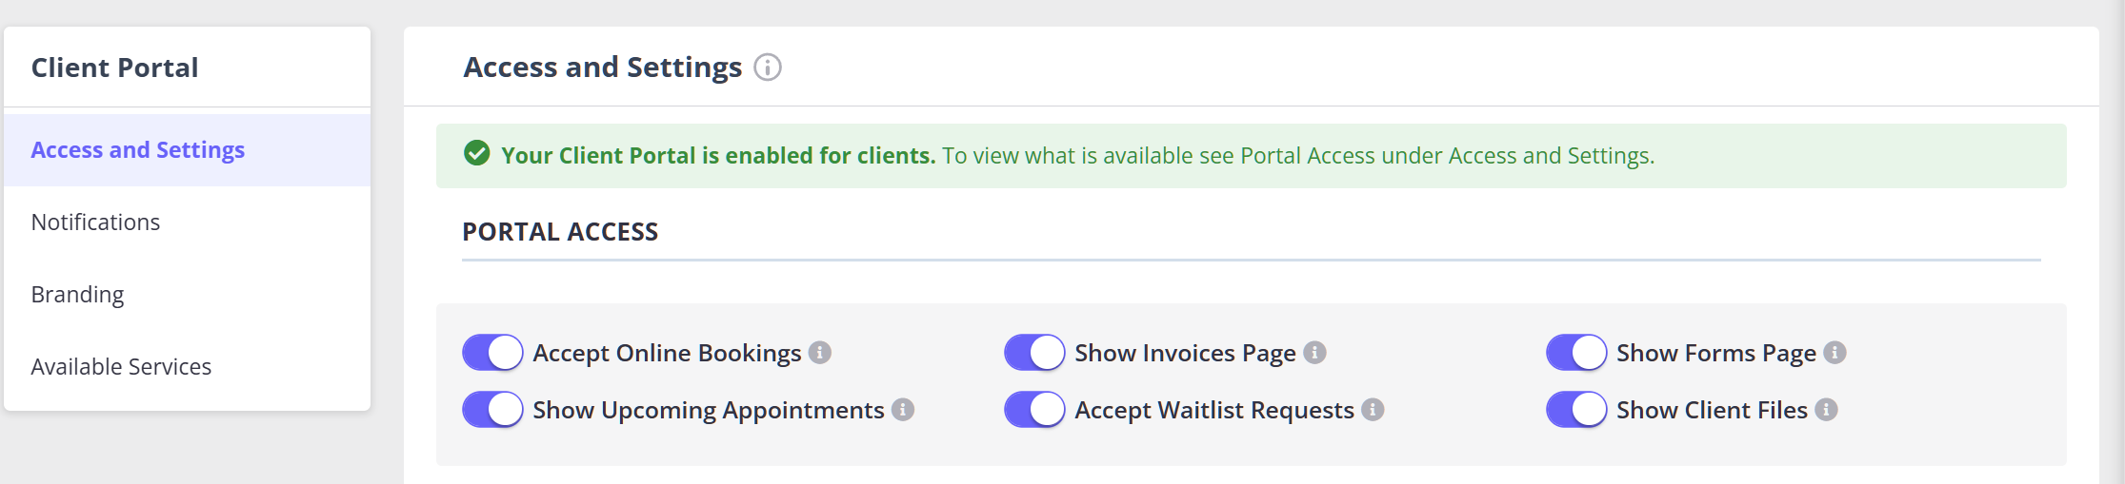Click the Portal Access section header

tap(560, 232)
